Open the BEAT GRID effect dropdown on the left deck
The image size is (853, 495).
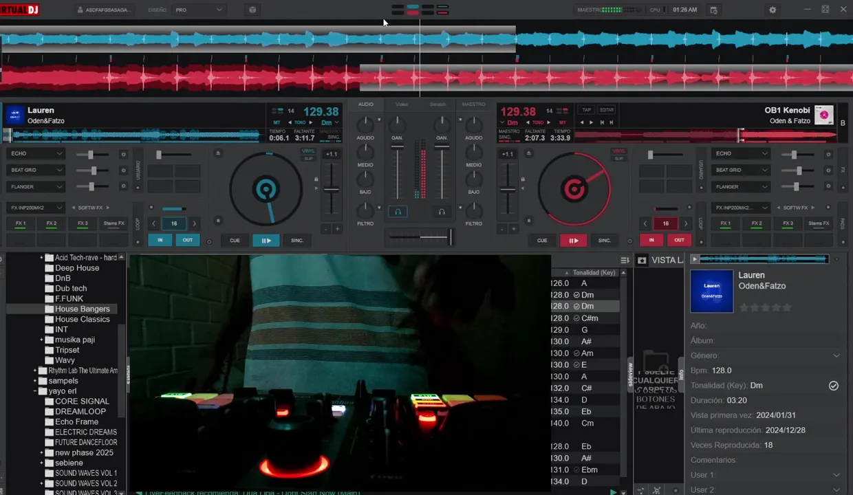coord(36,170)
